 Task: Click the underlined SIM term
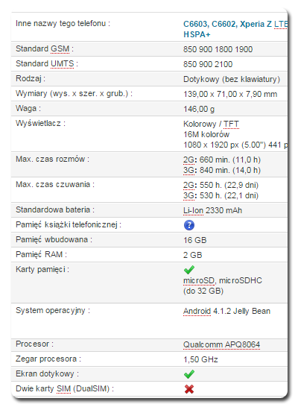[64, 389]
